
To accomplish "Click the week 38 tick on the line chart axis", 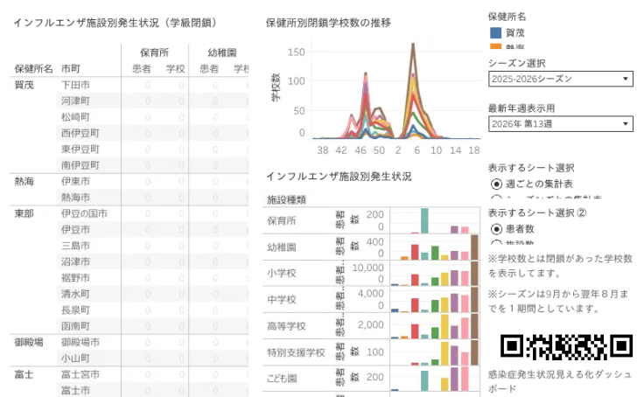I will tap(322, 150).
